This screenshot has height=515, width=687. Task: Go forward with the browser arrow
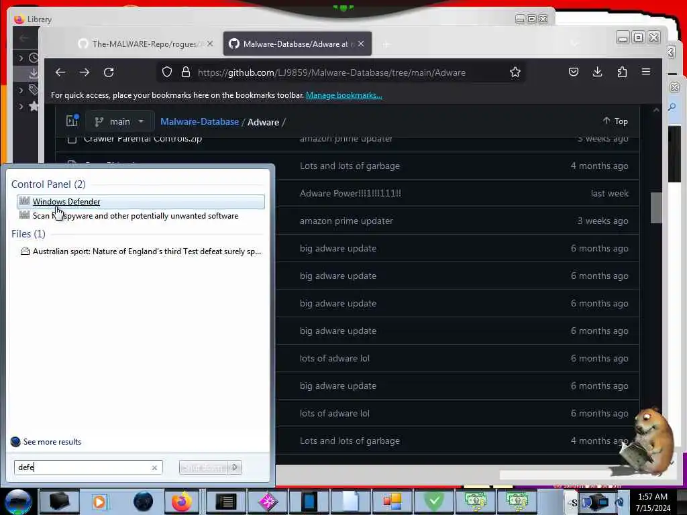tap(85, 72)
